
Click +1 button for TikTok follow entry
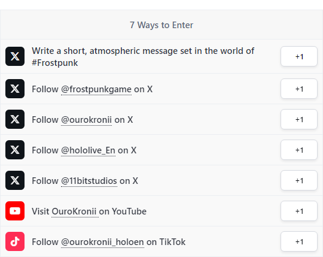tap(299, 241)
